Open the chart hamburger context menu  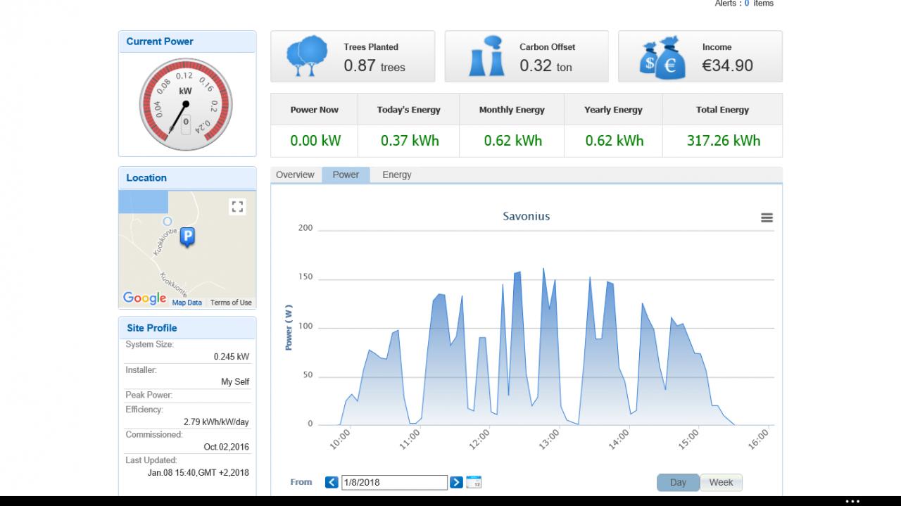click(767, 218)
